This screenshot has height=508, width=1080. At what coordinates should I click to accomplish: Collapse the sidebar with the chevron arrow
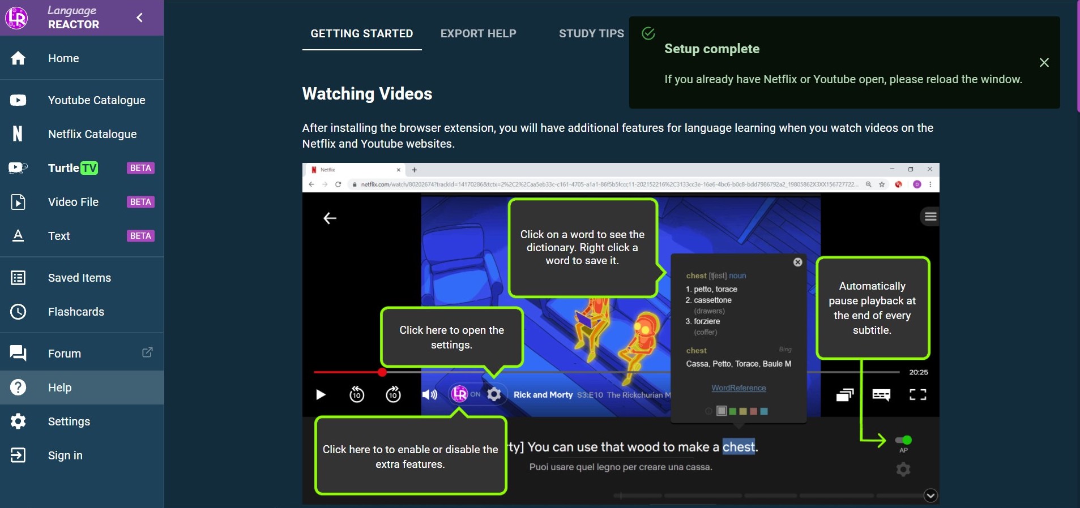point(140,18)
